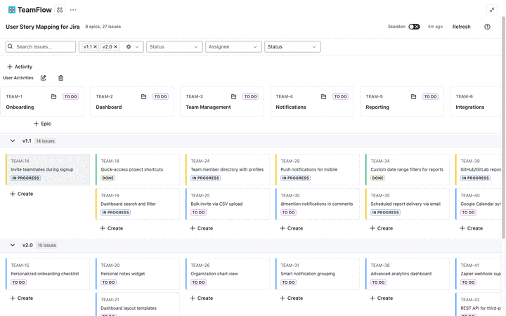This screenshot has width=506, height=316.
Task: Collapse the v1.1 release section chevron
Action: click(13, 141)
